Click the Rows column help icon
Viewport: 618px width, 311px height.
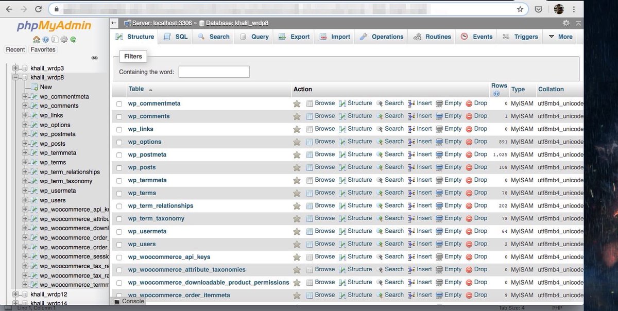(496, 94)
